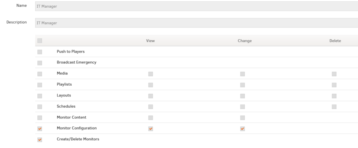Tick Change permission for Layouts
The image size is (358, 148).
tap(243, 96)
